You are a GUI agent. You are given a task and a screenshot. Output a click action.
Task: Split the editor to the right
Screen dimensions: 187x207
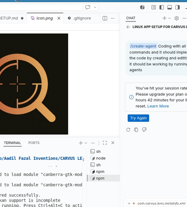click(105, 18)
